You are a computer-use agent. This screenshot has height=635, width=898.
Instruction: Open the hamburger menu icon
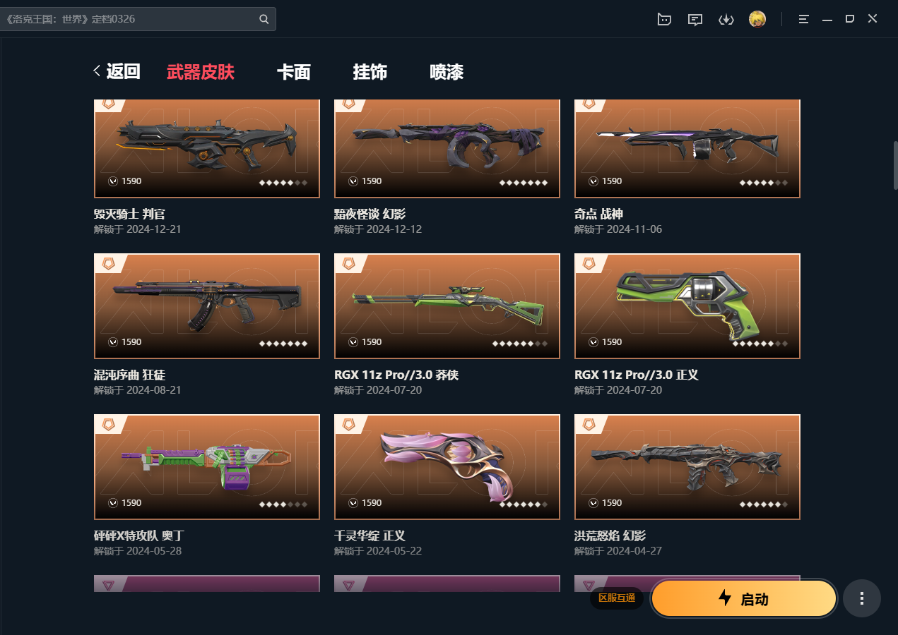pyautogui.click(x=804, y=19)
